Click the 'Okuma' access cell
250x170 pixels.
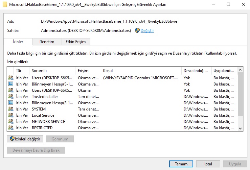tap(84, 90)
